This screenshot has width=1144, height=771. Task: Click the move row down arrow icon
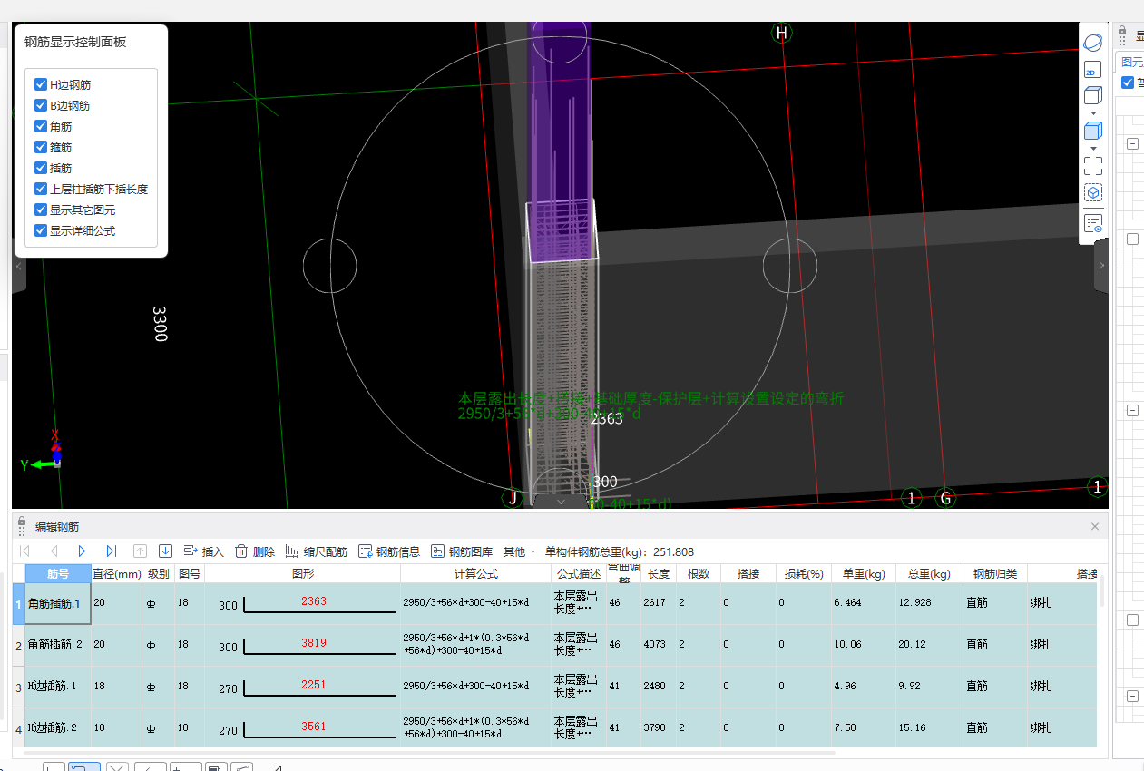(165, 551)
